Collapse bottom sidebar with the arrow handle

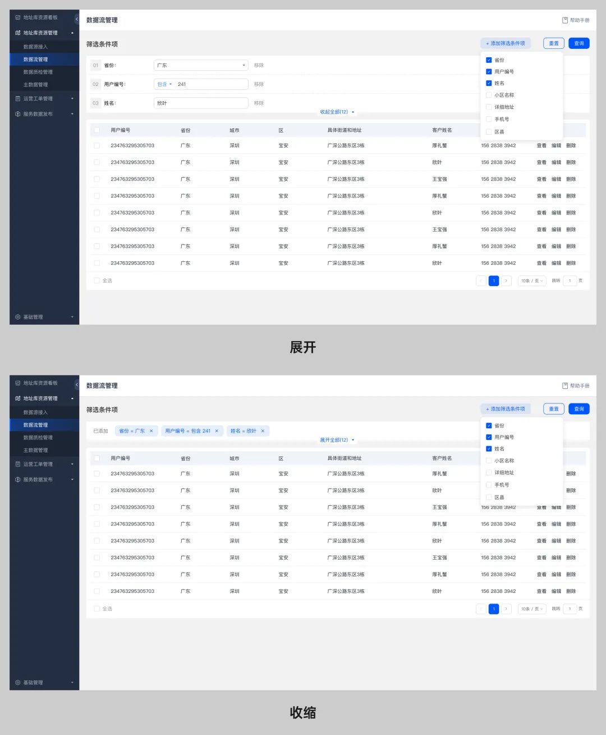[x=77, y=384]
